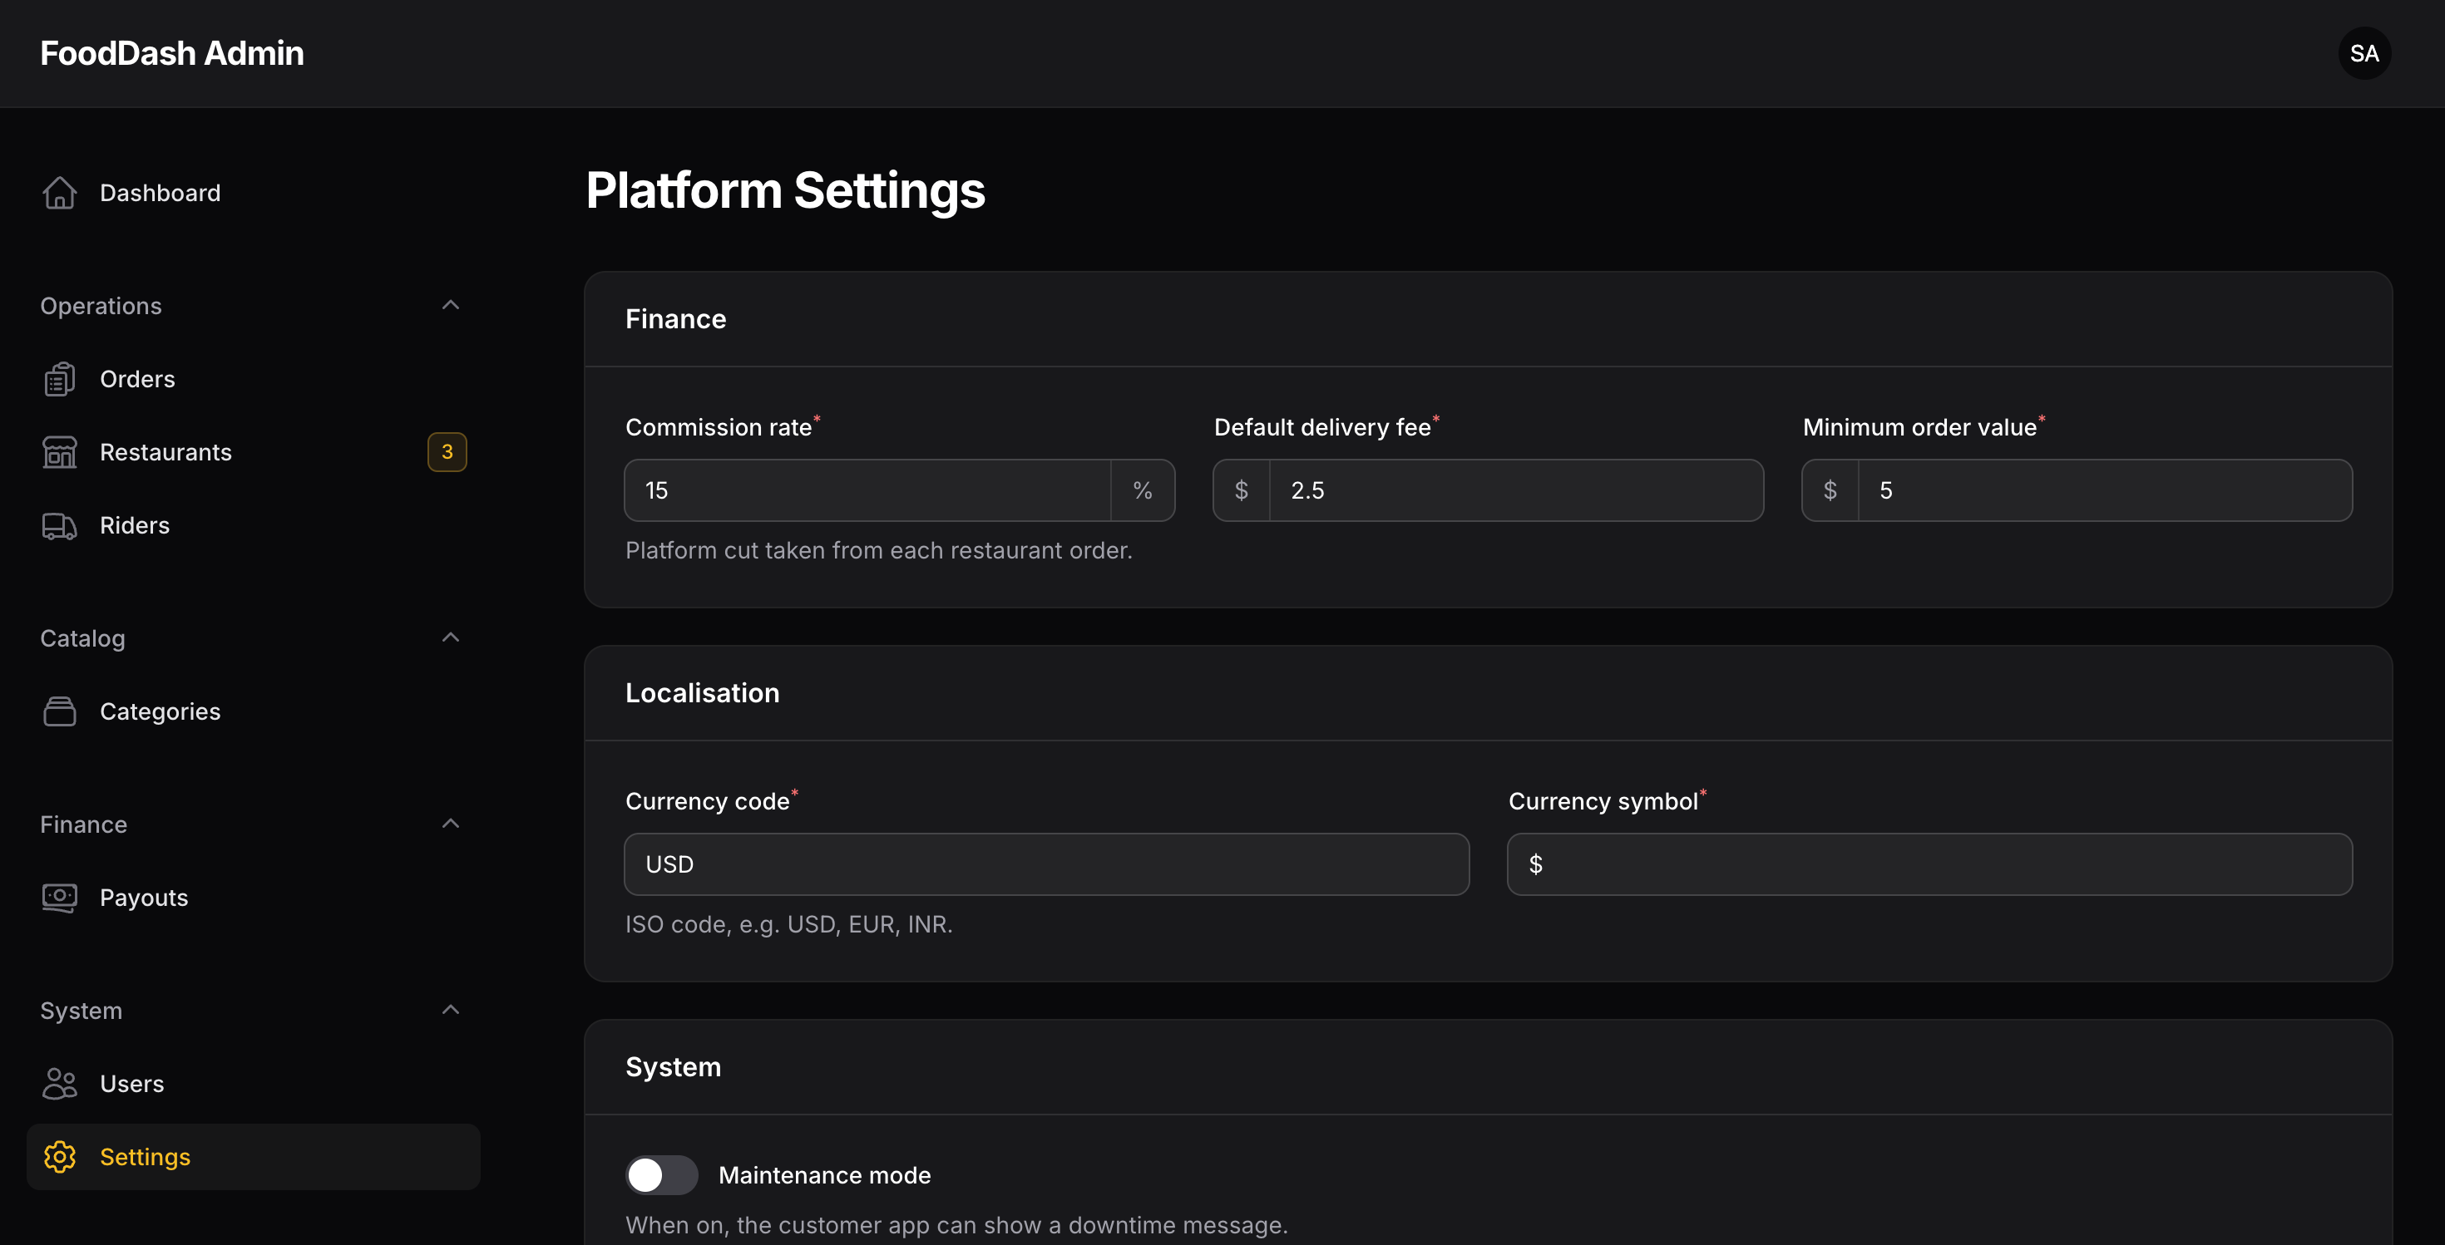Image resolution: width=2445 pixels, height=1245 pixels.
Task: Collapse the Catalog sidebar group
Action: click(451, 638)
